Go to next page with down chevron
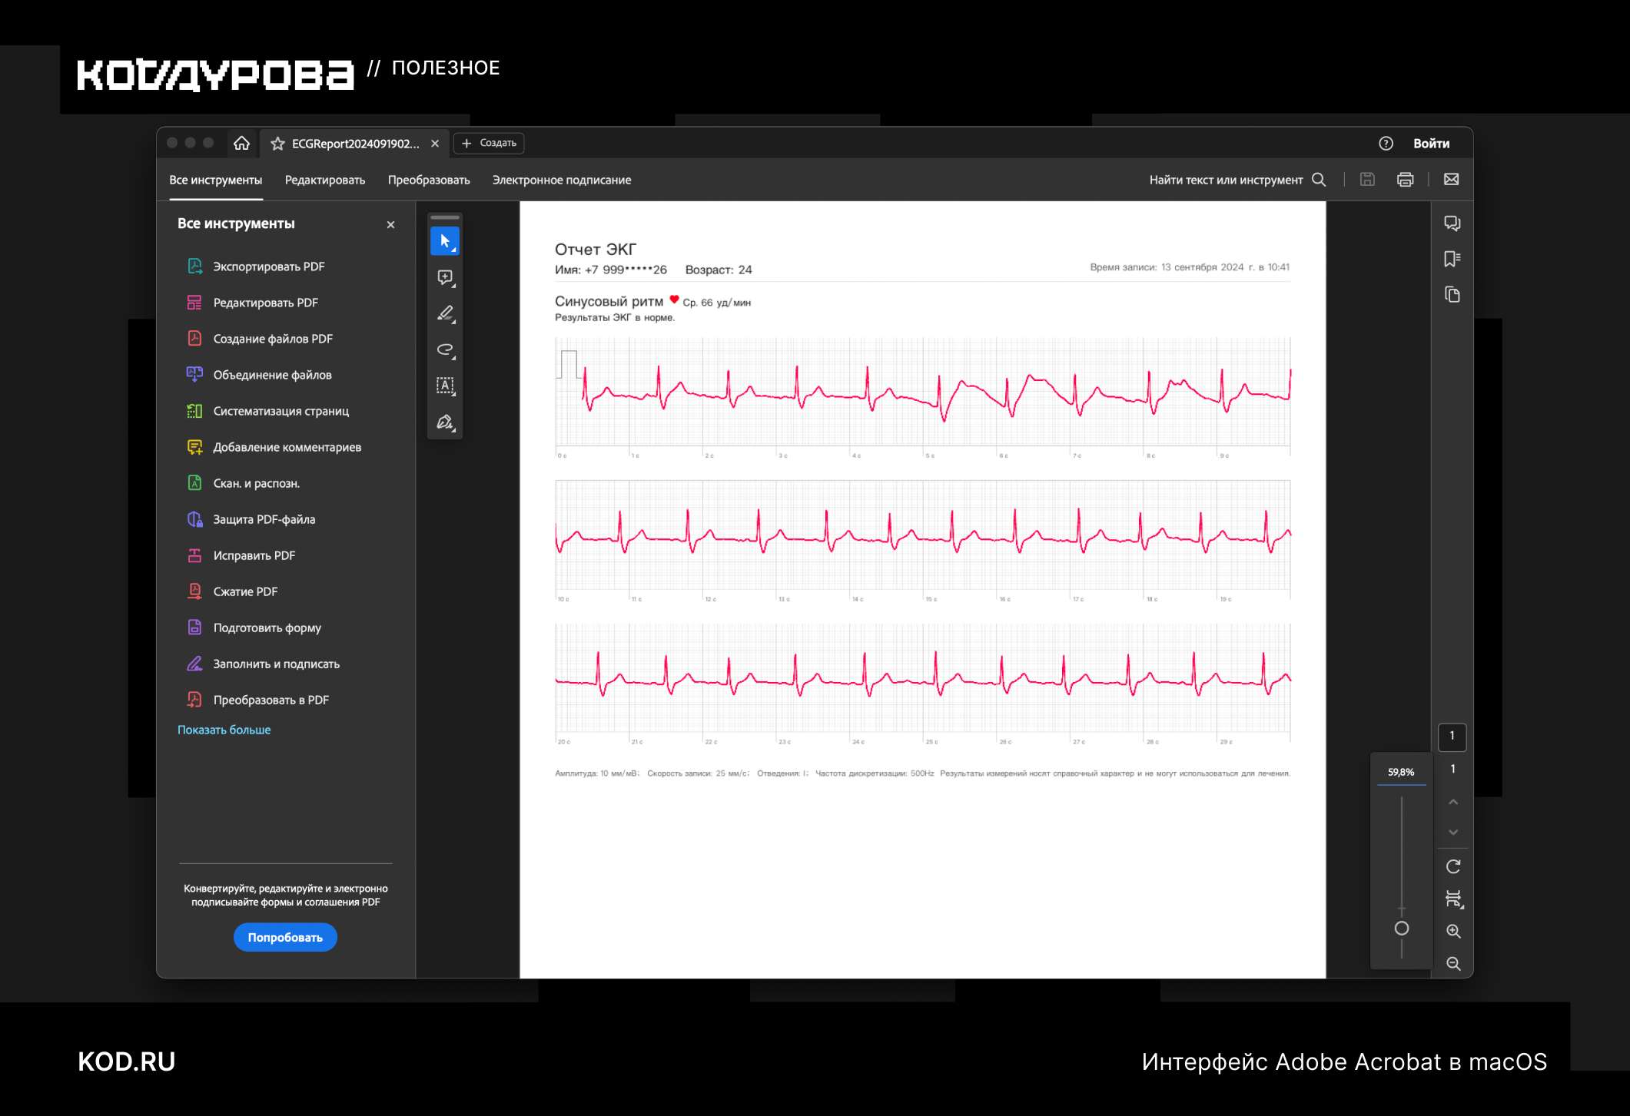This screenshot has width=1630, height=1116. pos(1453,833)
